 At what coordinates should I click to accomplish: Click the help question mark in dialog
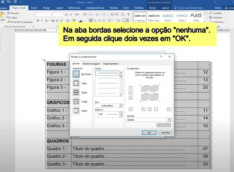[x=161, y=57]
